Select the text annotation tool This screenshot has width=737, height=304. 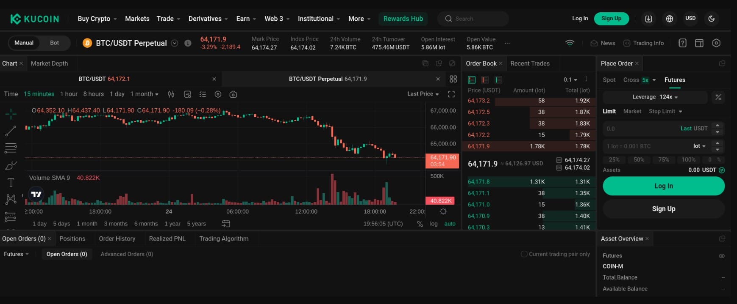[11, 182]
